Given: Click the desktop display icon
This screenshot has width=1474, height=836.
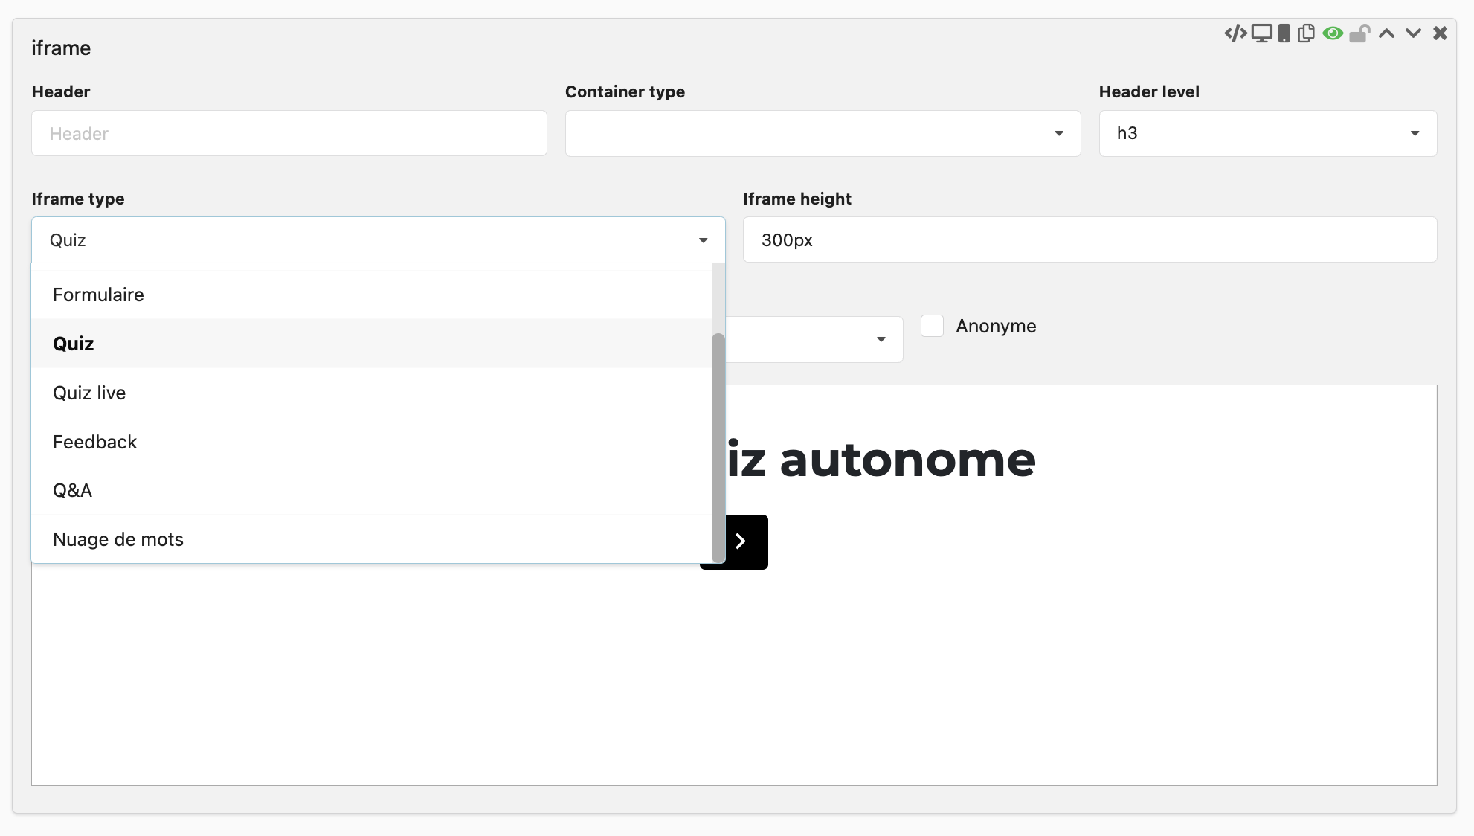Looking at the screenshot, I should tap(1261, 33).
